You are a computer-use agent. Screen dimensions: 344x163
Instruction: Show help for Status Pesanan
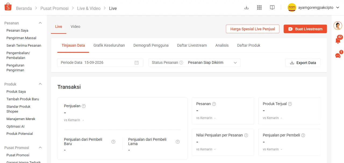point(181,63)
